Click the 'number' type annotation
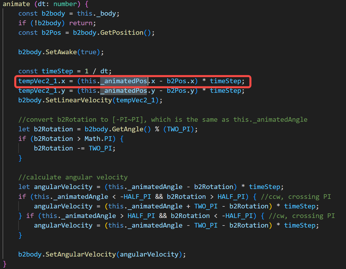 pos(65,4)
